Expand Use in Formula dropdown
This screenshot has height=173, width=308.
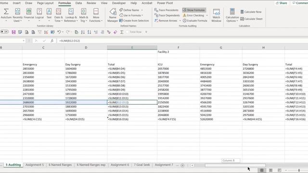pos(142,15)
